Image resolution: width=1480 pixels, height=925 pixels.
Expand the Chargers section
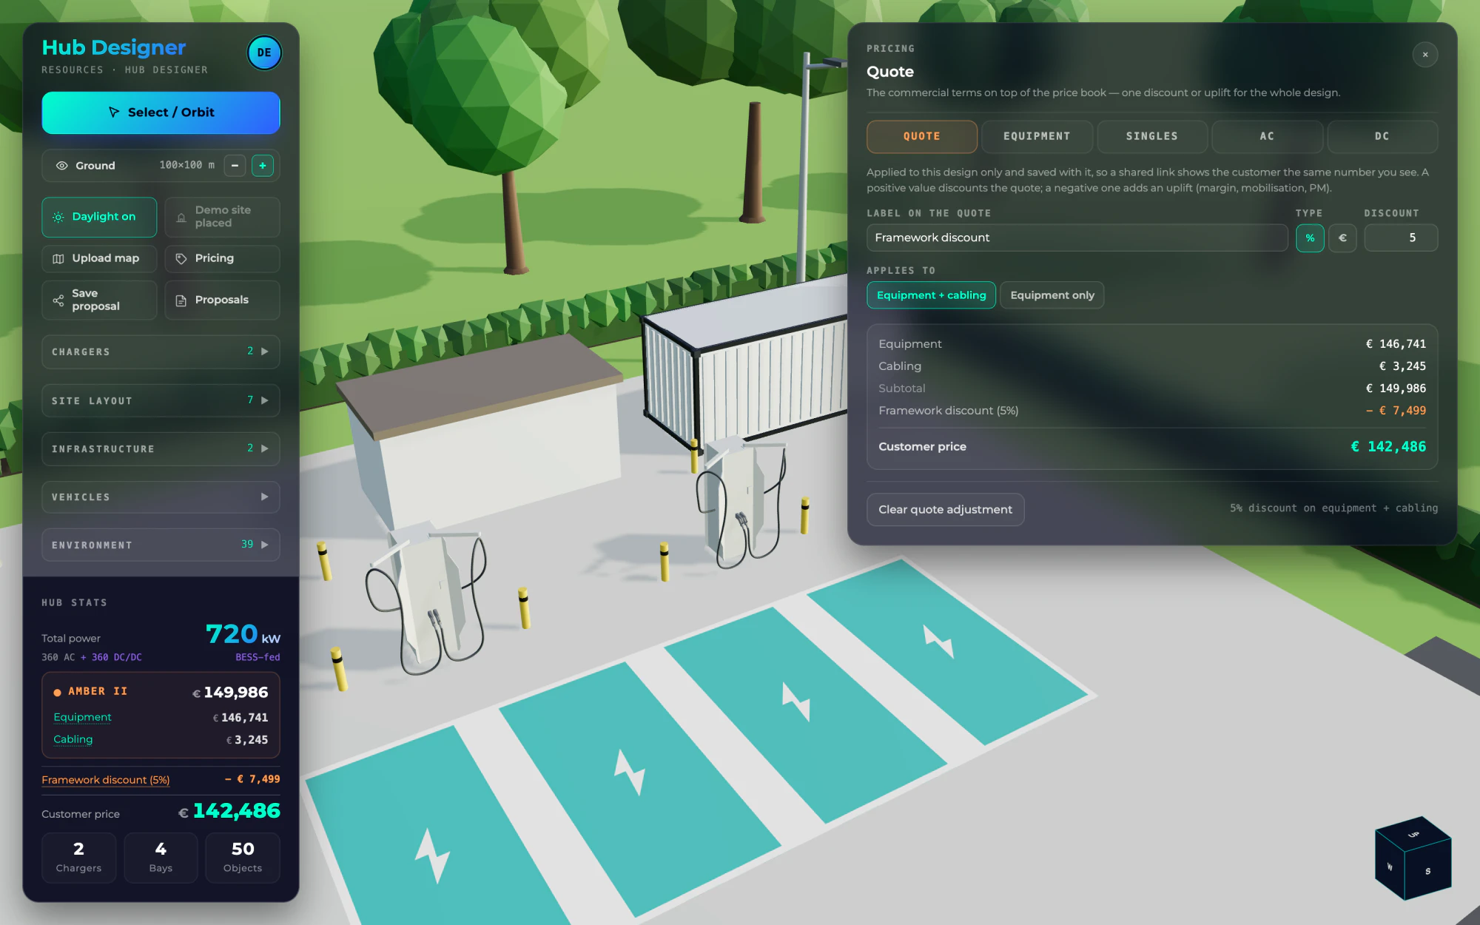[x=161, y=351]
